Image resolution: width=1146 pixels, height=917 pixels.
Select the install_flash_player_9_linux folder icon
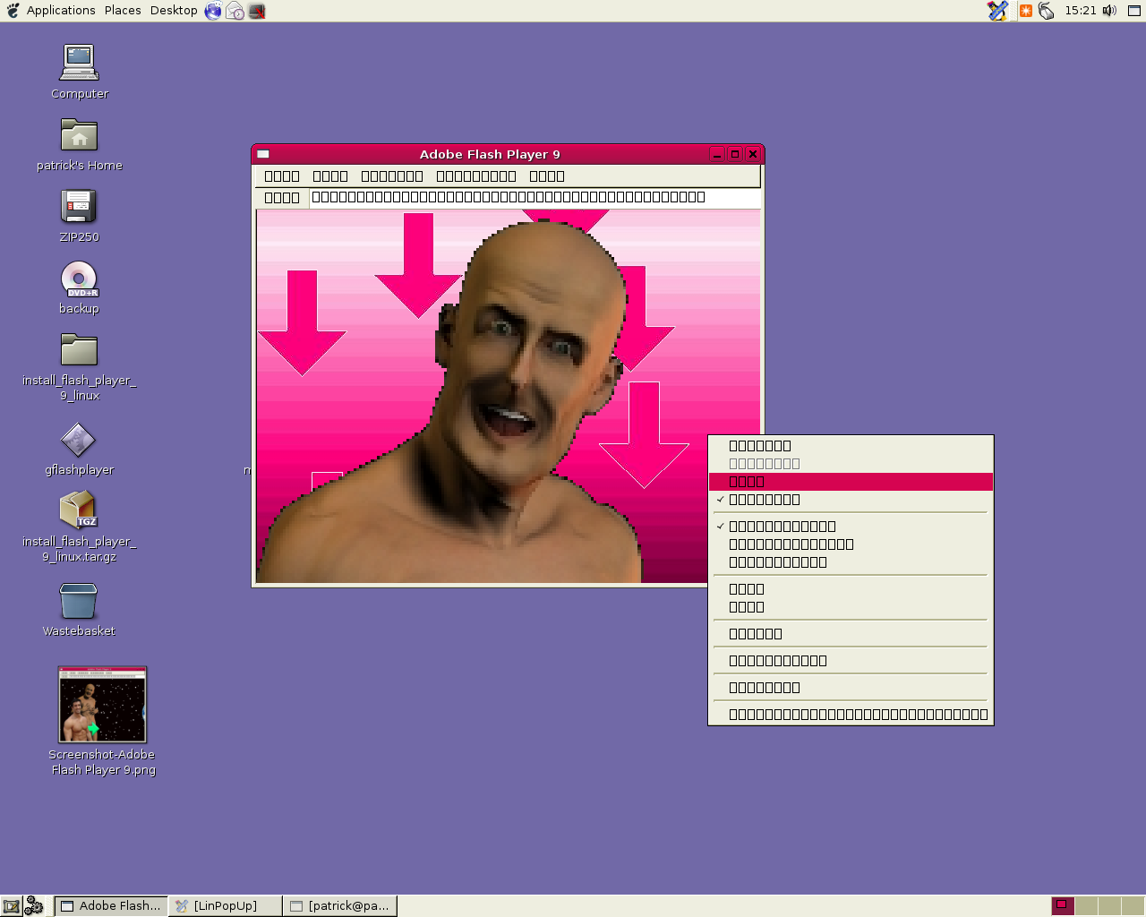(79, 349)
